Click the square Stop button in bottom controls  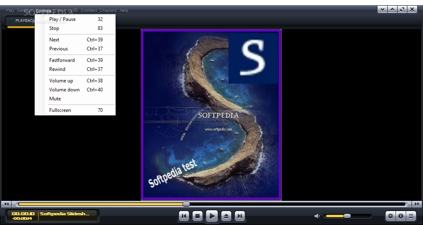pyautogui.click(x=198, y=216)
